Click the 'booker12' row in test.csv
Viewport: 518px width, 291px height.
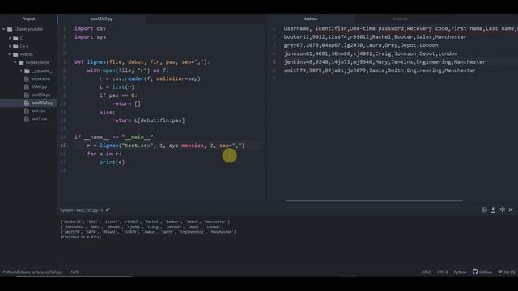coord(375,37)
